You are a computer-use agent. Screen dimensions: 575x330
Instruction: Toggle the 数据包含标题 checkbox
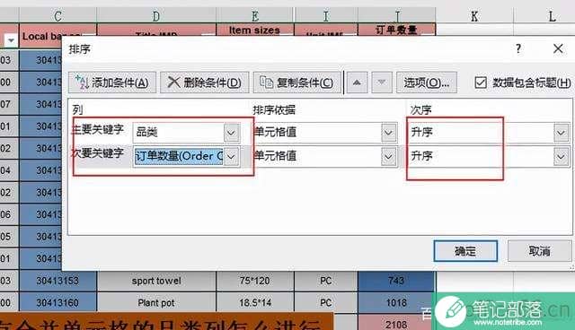[x=481, y=82]
